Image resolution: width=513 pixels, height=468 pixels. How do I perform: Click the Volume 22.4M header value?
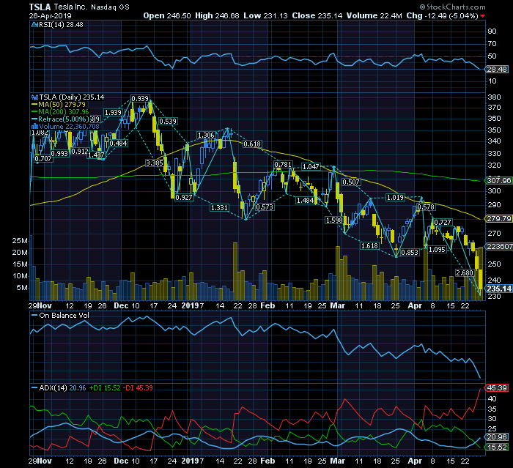[x=374, y=15]
